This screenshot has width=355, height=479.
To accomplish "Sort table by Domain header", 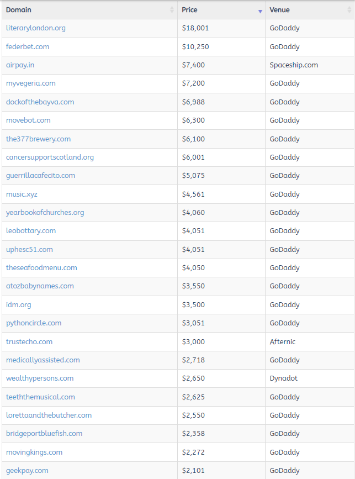I will [x=19, y=10].
